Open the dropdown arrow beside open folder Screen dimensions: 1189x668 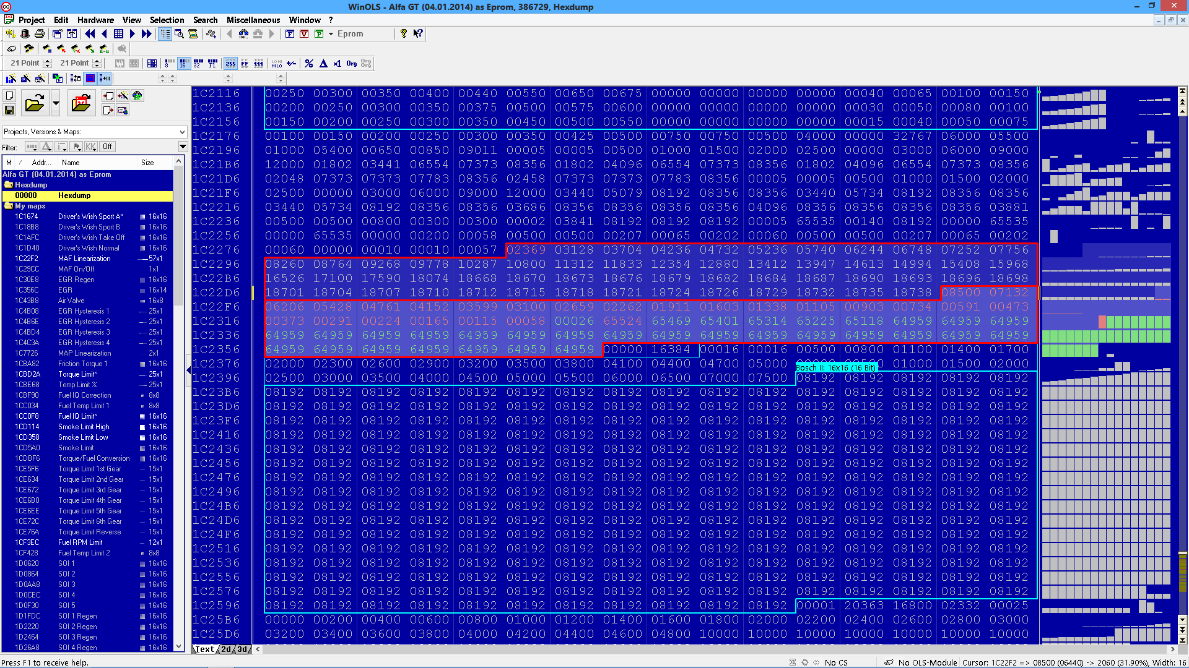pos(56,103)
